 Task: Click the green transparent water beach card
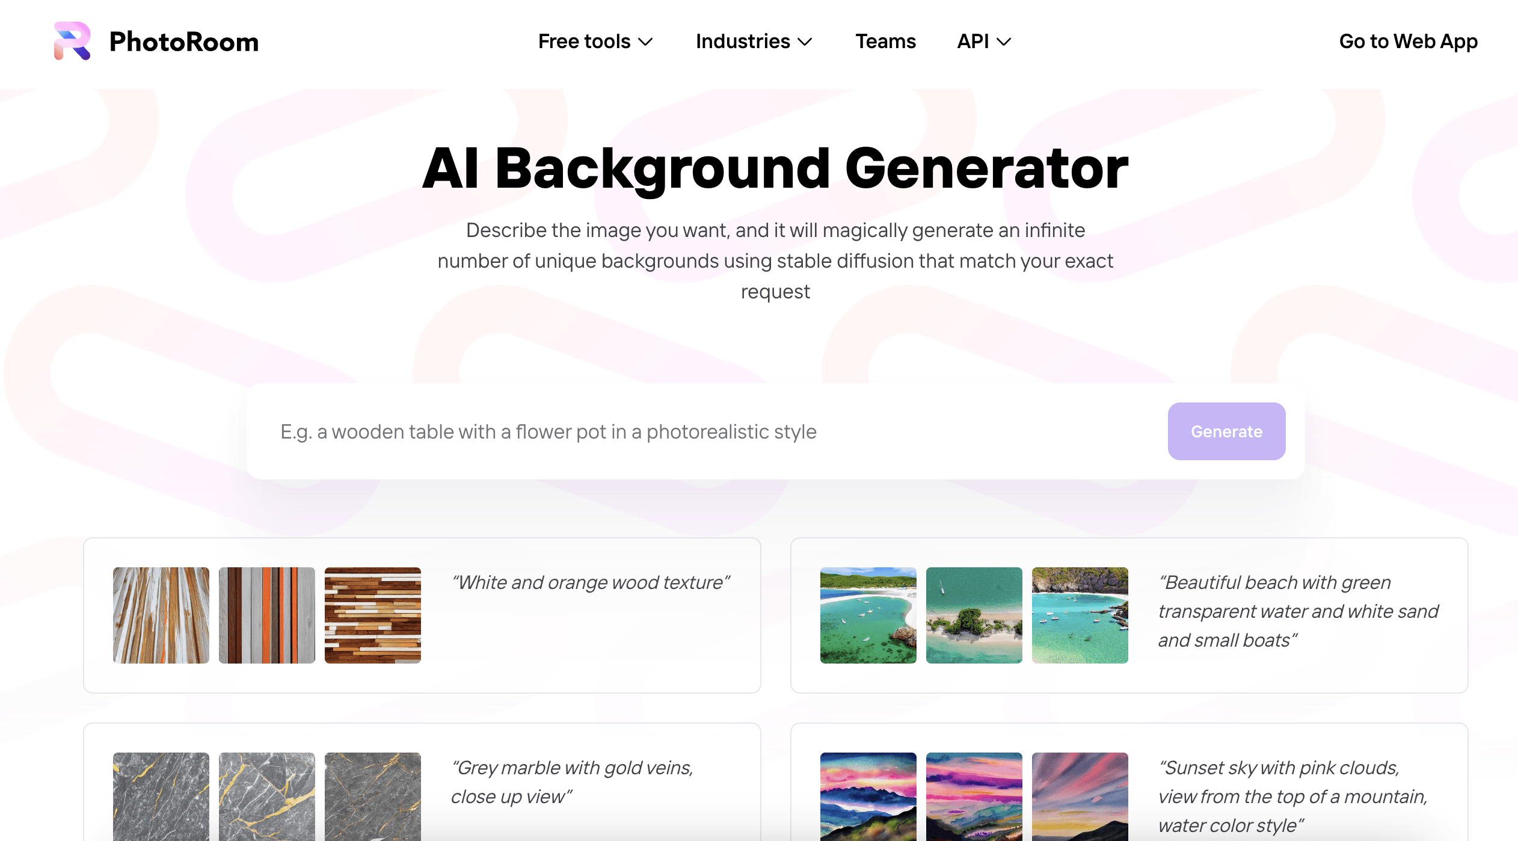(1129, 614)
